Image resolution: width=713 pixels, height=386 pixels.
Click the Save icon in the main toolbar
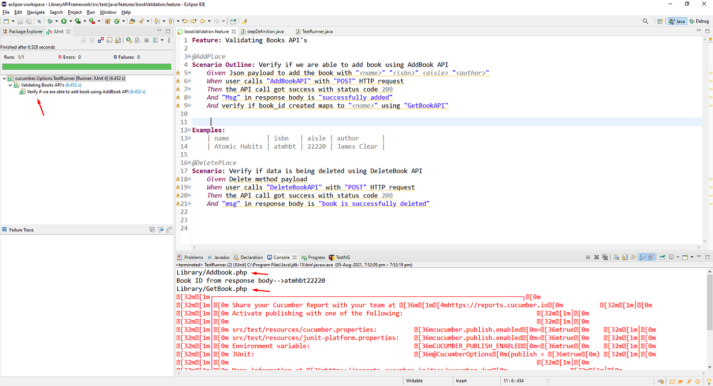(20, 21)
